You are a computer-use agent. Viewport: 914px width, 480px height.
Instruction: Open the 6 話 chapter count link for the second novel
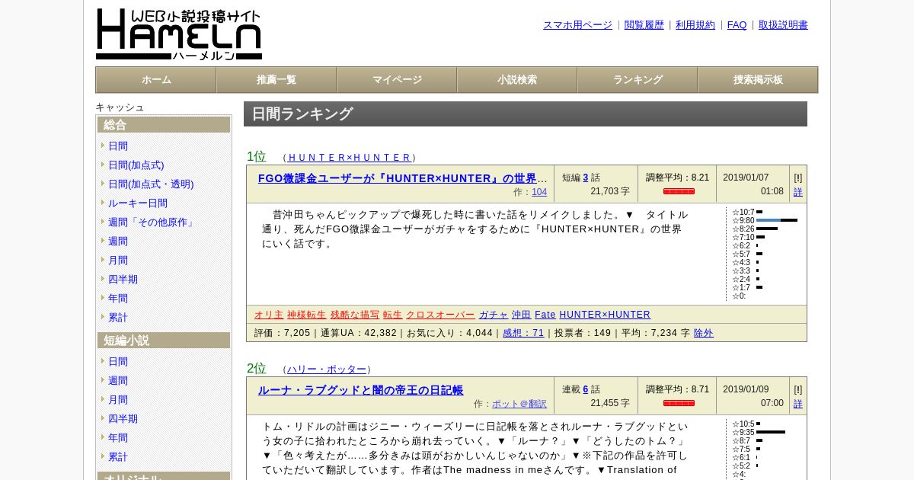point(586,389)
